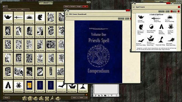182x102 pixels.
Task: Click the folder icon in bottom chat toolbar
Action: pyautogui.click(x=105, y=96)
